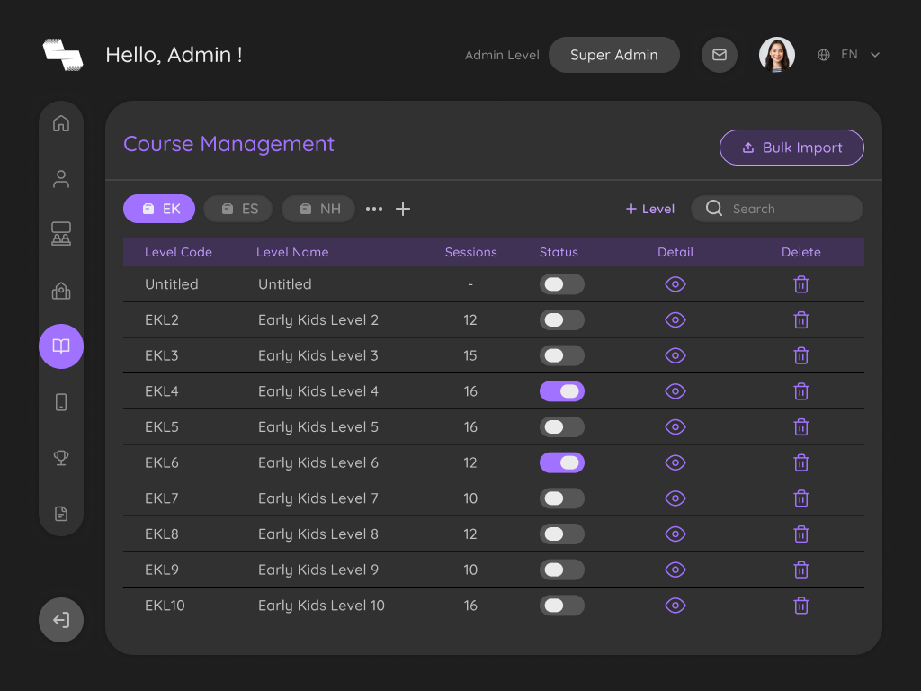This screenshot has height=691, width=921.
Task: Enable status for EKL7
Action: click(561, 498)
